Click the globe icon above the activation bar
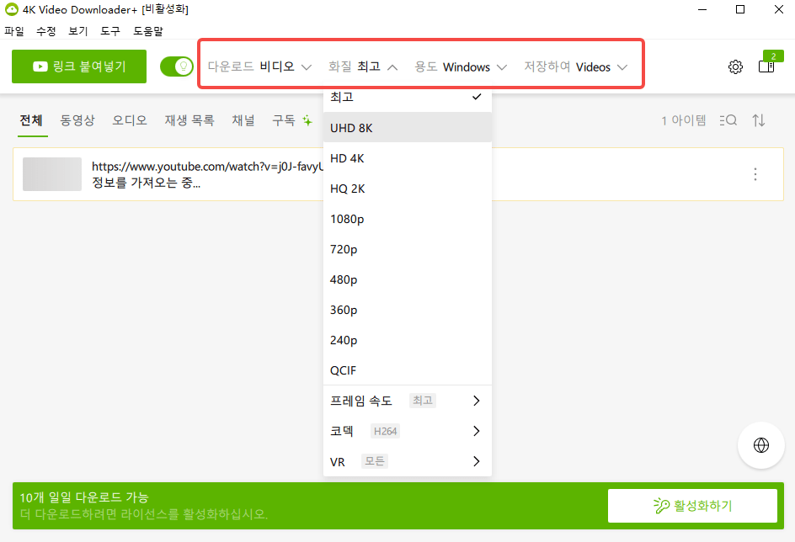The height and width of the screenshot is (542, 795). click(760, 445)
